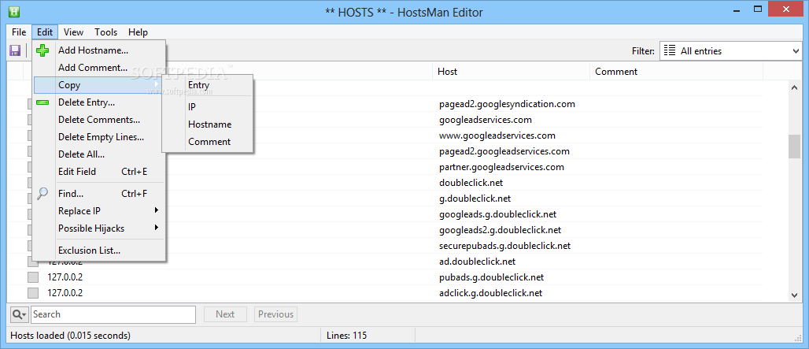Copy Entry from the Copy submenu
Viewport: 809px width, 349px height.
click(208, 84)
